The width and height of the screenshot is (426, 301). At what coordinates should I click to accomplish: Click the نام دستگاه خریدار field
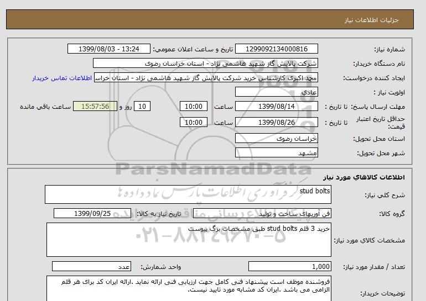pos(205,64)
